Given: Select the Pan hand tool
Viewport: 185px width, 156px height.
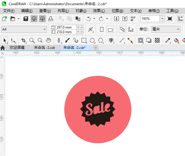Looking at the screenshot, I should coord(48,40).
